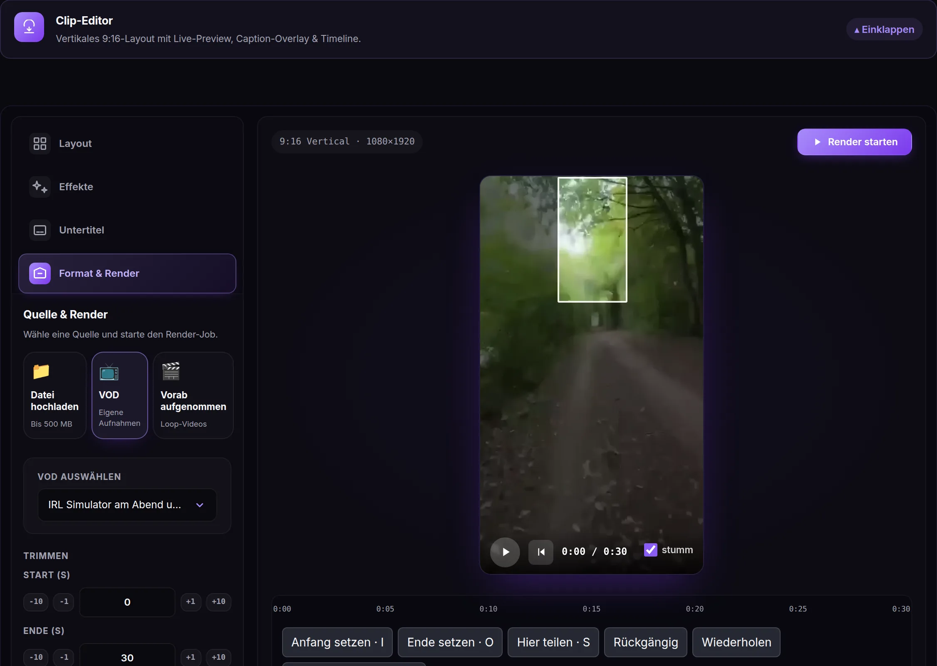
Task: Click the 0:00 / 0:30 time readout
Action: pos(594,552)
